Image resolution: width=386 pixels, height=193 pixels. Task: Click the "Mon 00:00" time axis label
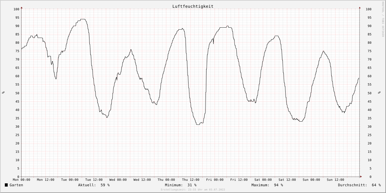click(x=22, y=180)
